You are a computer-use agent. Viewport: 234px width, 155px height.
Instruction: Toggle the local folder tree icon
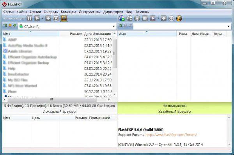[x=5, y=25]
